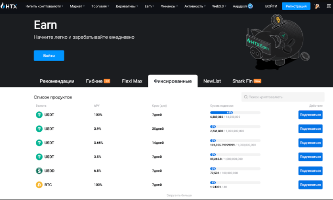Click the ВОЙТИ link in header
The width and height of the screenshot is (333, 200).
click(271, 6)
